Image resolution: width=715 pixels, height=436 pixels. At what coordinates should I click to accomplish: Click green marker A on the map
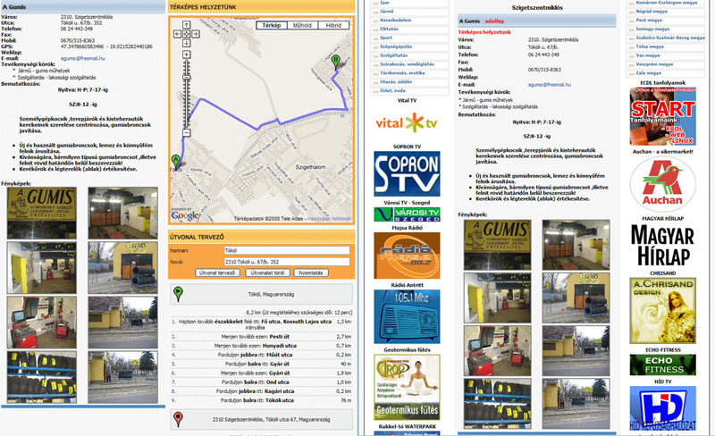(x=175, y=162)
